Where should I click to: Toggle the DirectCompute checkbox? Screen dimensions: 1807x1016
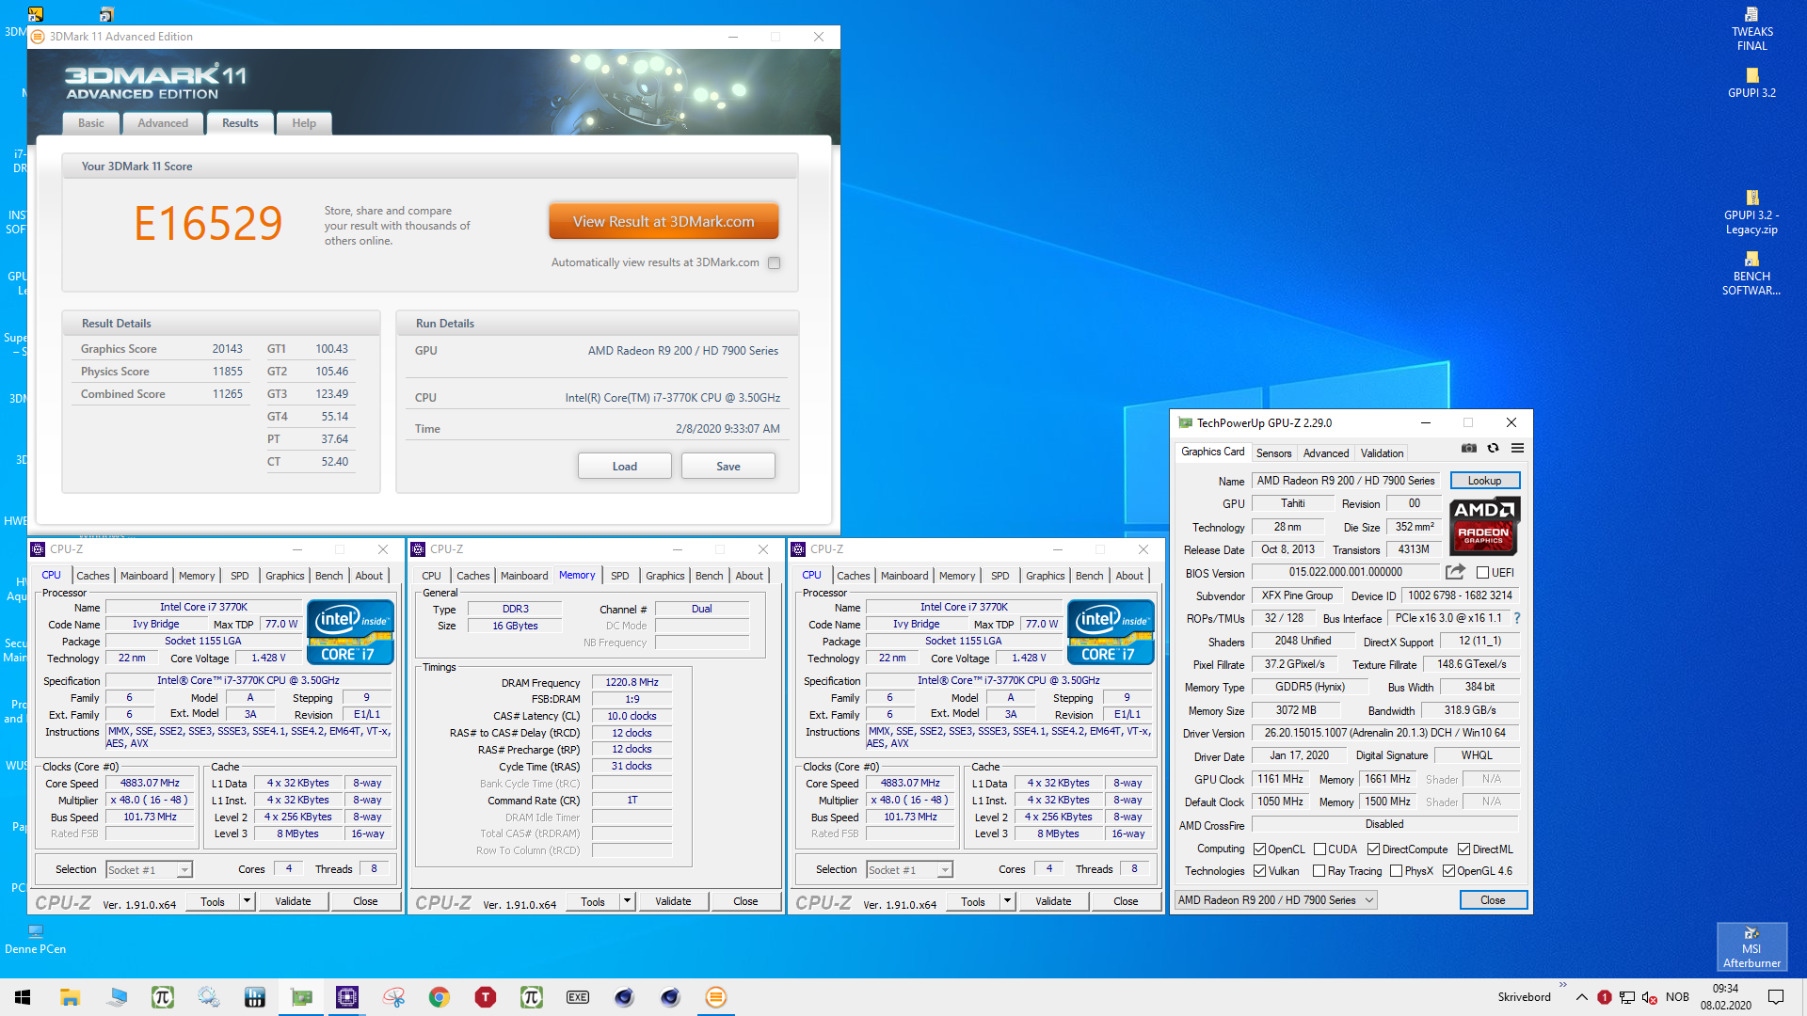1373,849
